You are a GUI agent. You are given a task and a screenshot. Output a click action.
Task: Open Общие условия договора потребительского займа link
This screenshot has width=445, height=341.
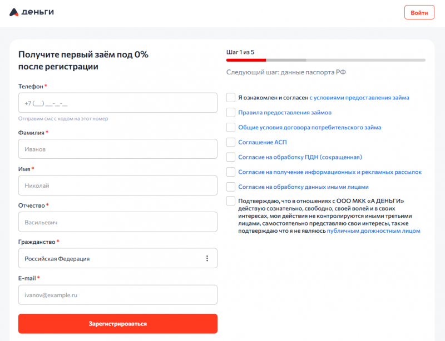309,127
